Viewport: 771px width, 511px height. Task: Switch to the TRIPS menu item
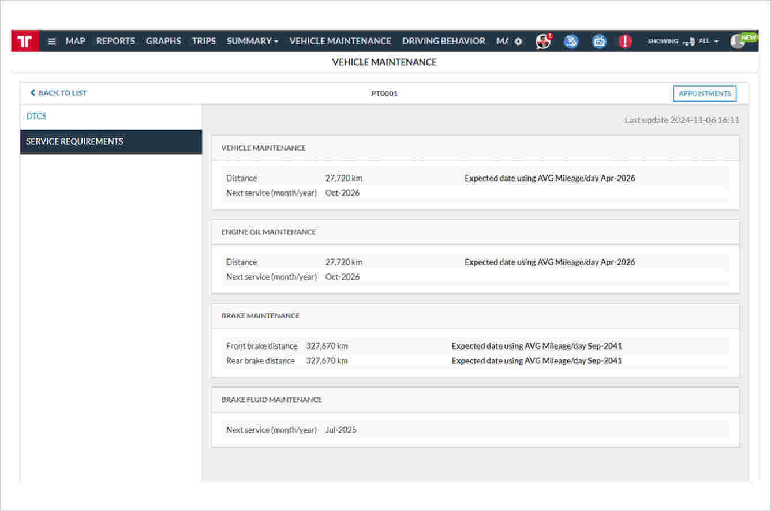pyautogui.click(x=204, y=41)
